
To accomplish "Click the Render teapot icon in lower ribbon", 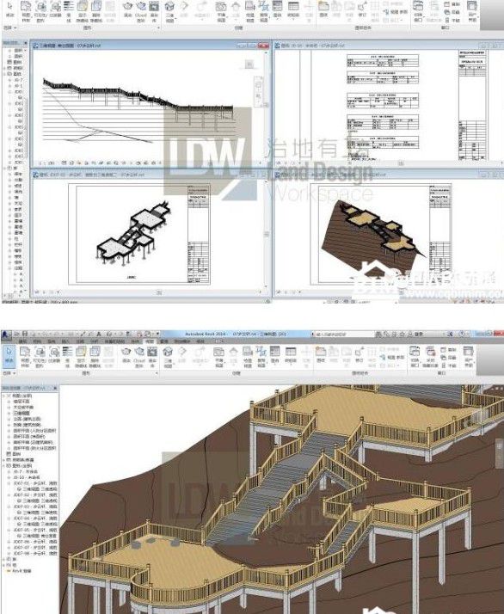I will click(126, 356).
